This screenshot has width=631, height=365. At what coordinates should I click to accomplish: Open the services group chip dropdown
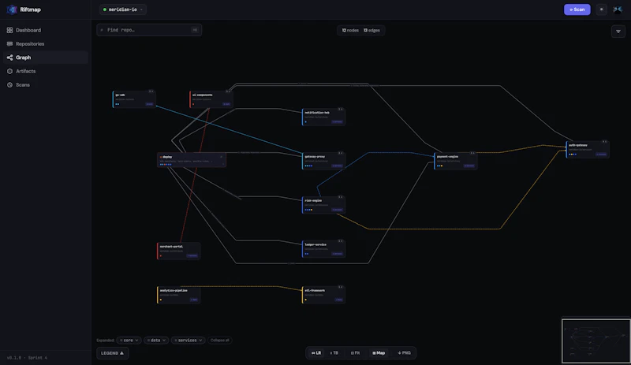pyautogui.click(x=188, y=340)
